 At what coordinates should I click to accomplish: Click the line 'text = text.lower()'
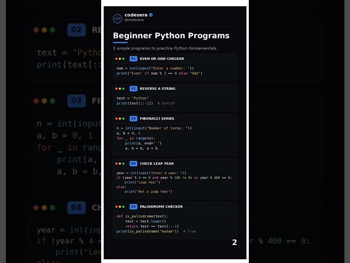(x=145, y=221)
